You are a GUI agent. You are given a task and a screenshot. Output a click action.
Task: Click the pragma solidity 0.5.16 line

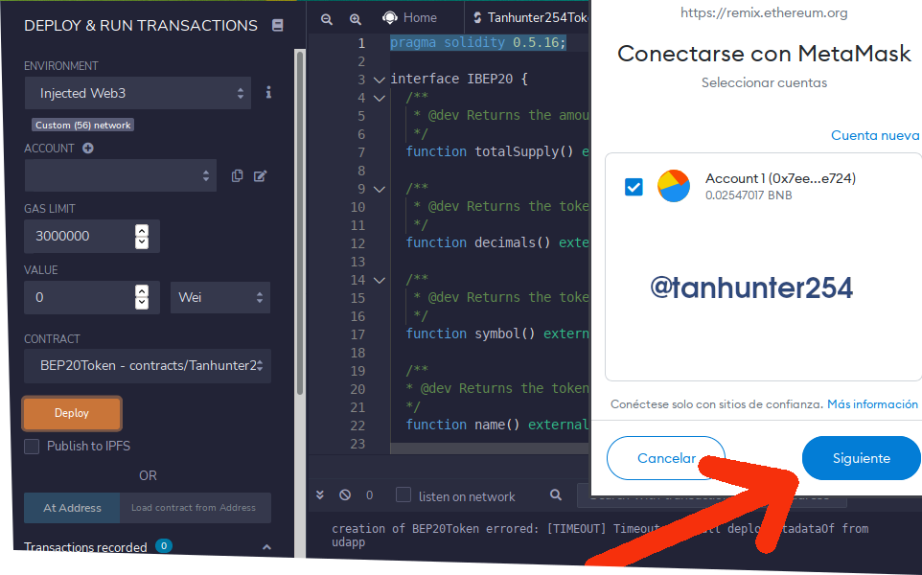coord(477,42)
